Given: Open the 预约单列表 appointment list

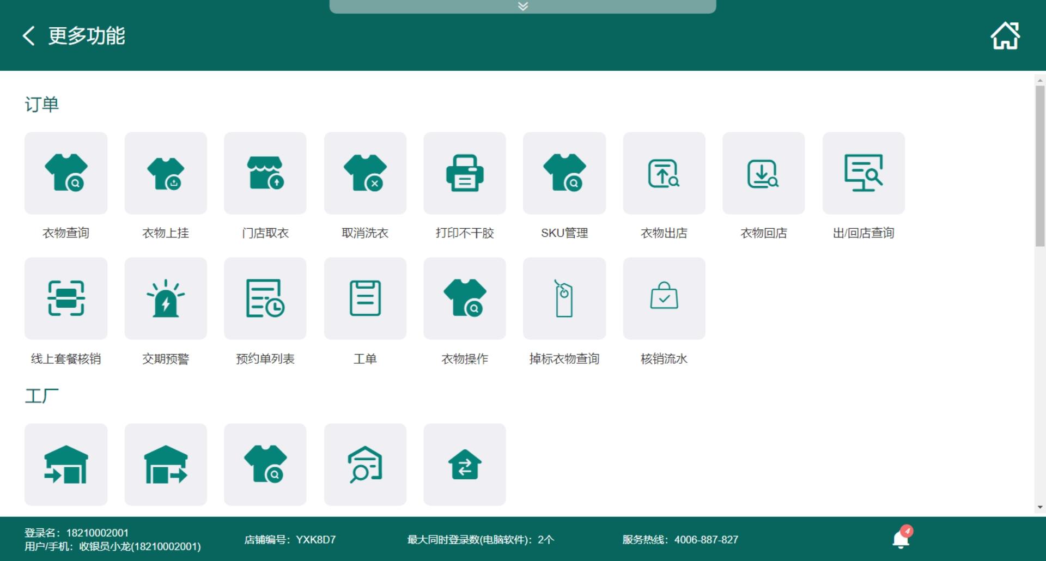Looking at the screenshot, I should pos(265,298).
